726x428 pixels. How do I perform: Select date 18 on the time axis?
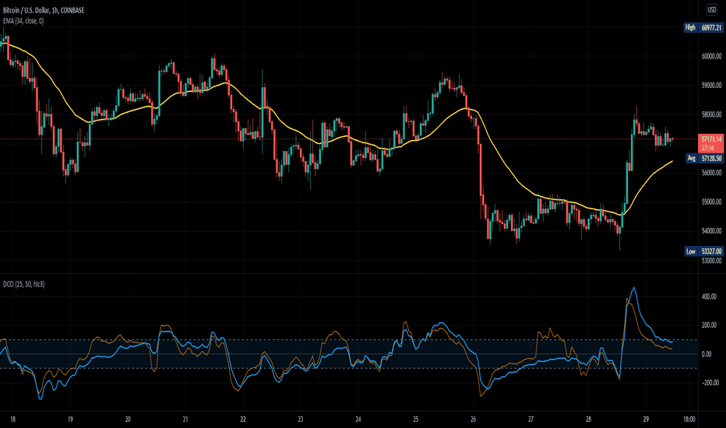[12, 419]
